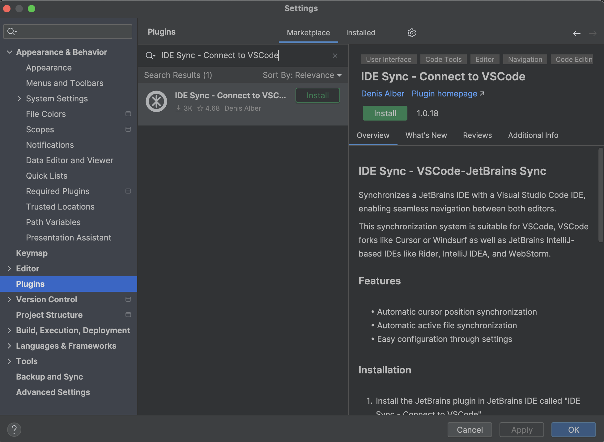604x442 pixels.
Task: Expand Languages & Frameworks section
Action: pyautogui.click(x=9, y=346)
